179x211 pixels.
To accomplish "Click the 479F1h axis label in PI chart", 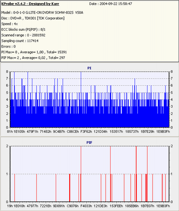I will 32,131.
